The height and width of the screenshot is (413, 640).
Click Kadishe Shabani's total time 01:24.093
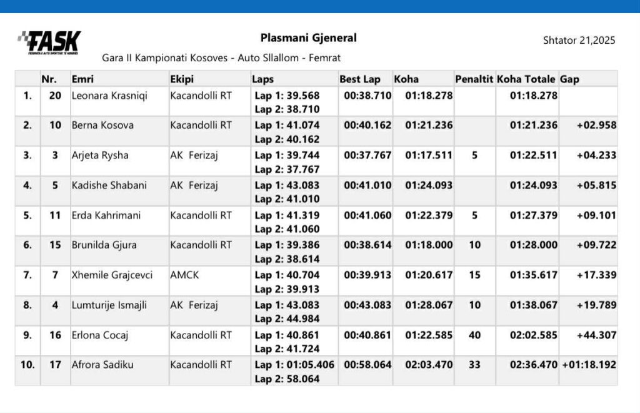(533, 185)
